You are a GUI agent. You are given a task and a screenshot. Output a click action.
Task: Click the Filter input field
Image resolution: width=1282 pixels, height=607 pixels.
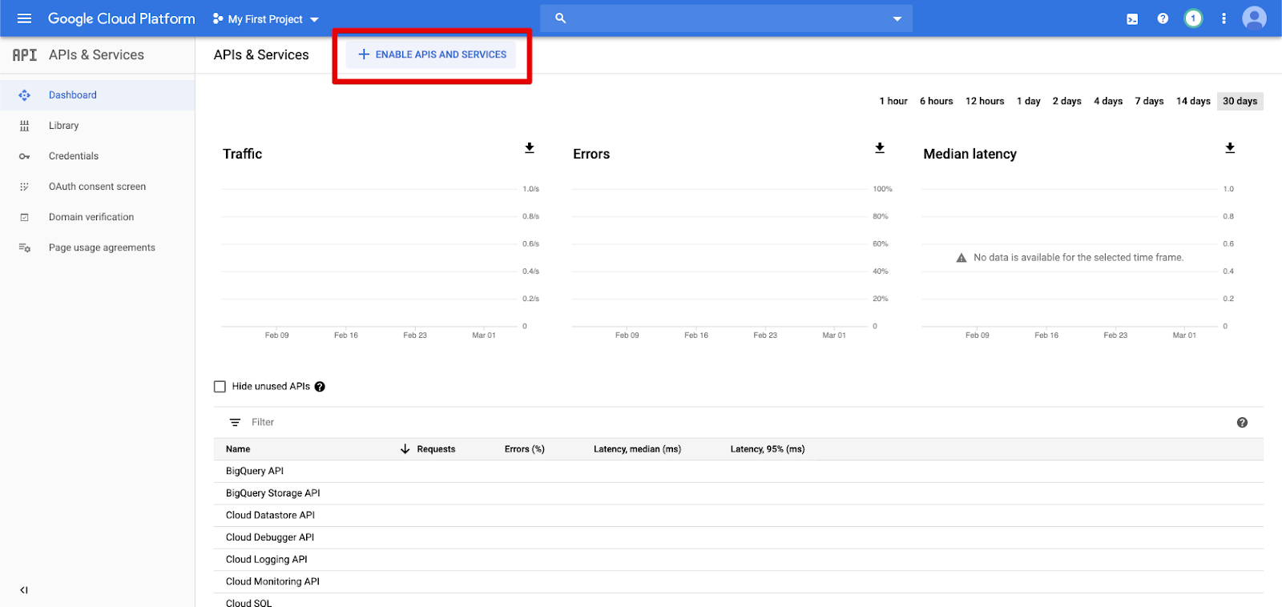[481, 422]
